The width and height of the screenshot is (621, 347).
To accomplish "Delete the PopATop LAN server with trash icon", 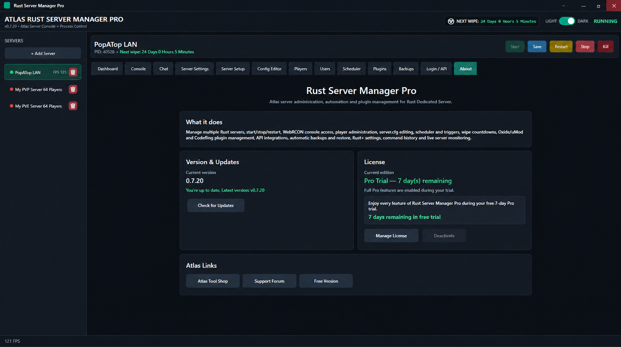I will click(73, 72).
